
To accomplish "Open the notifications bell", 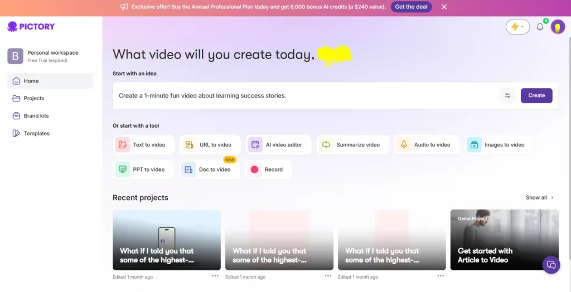I will coord(540,27).
